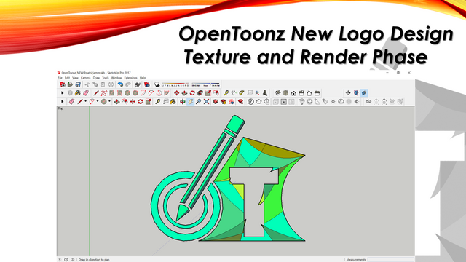Select the 3D Text tool
Screen dimensions: 466x262
pyautogui.click(x=265, y=93)
